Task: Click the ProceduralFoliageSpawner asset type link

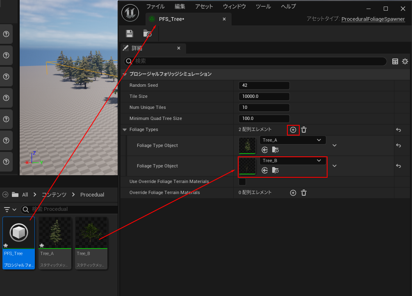Action: point(373,19)
